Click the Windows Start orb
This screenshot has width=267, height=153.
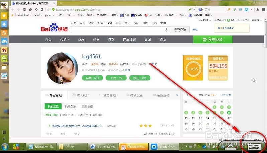coord(5,147)
